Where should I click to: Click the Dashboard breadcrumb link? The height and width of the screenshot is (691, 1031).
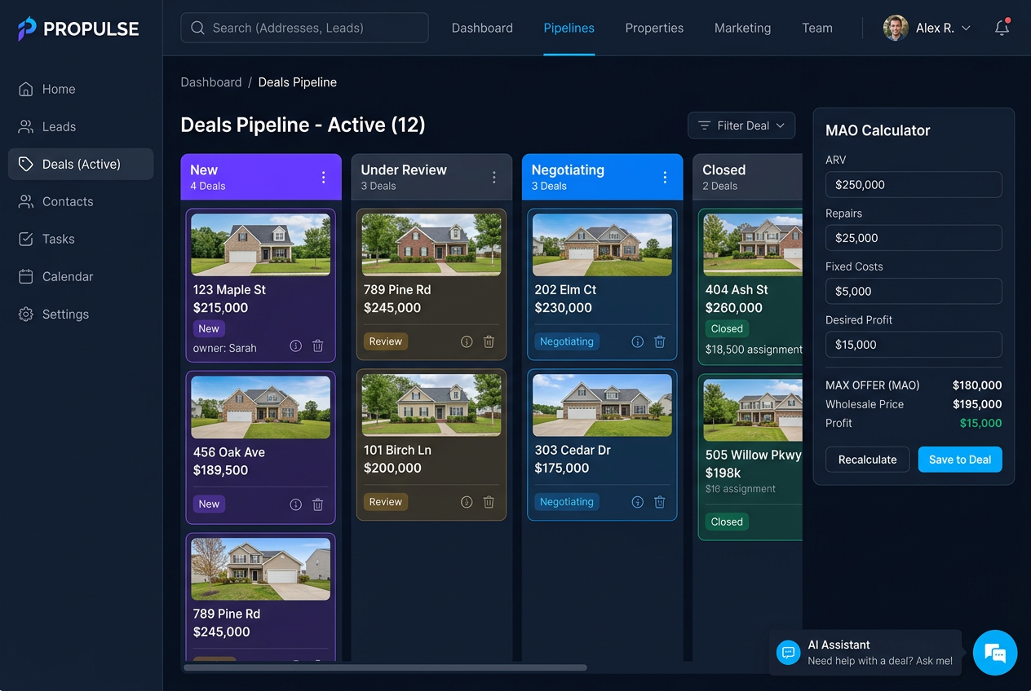click(x=211, y=82)
